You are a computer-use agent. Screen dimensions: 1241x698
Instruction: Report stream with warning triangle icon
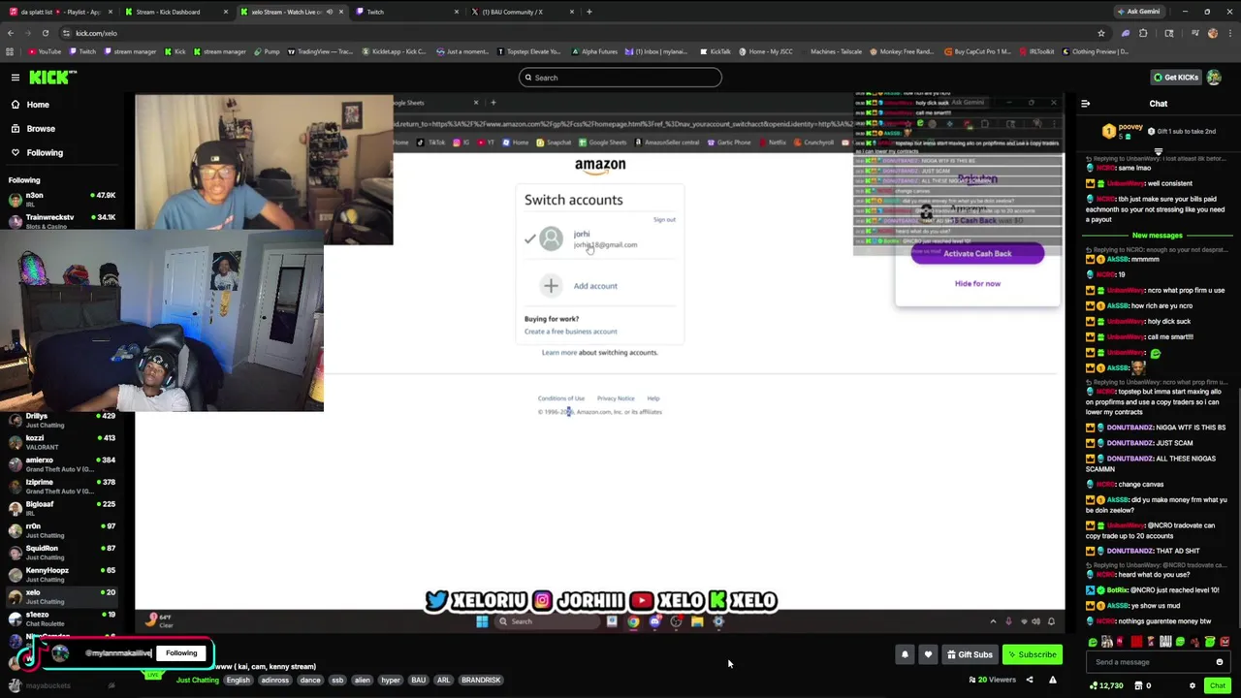coord(1053,680)
